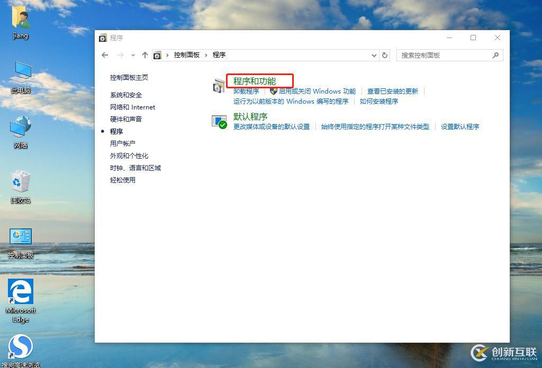The image size is (542, 368).
Task: Expand chevron between 控制面板 and 程序
Action: pos(206,55)
